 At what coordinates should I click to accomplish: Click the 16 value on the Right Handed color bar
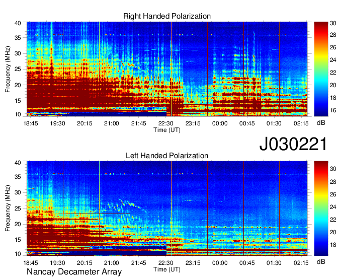coord(333,110)
